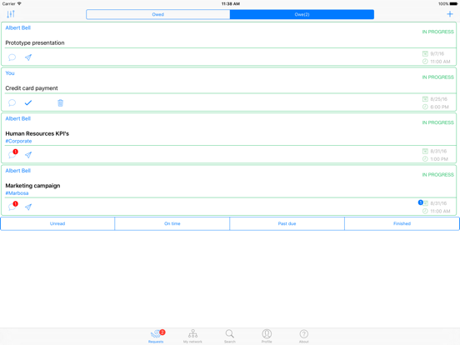Tap the #Marbosa hashtag
The width and height of the screenshot is (460, 345).
point(17,193)
